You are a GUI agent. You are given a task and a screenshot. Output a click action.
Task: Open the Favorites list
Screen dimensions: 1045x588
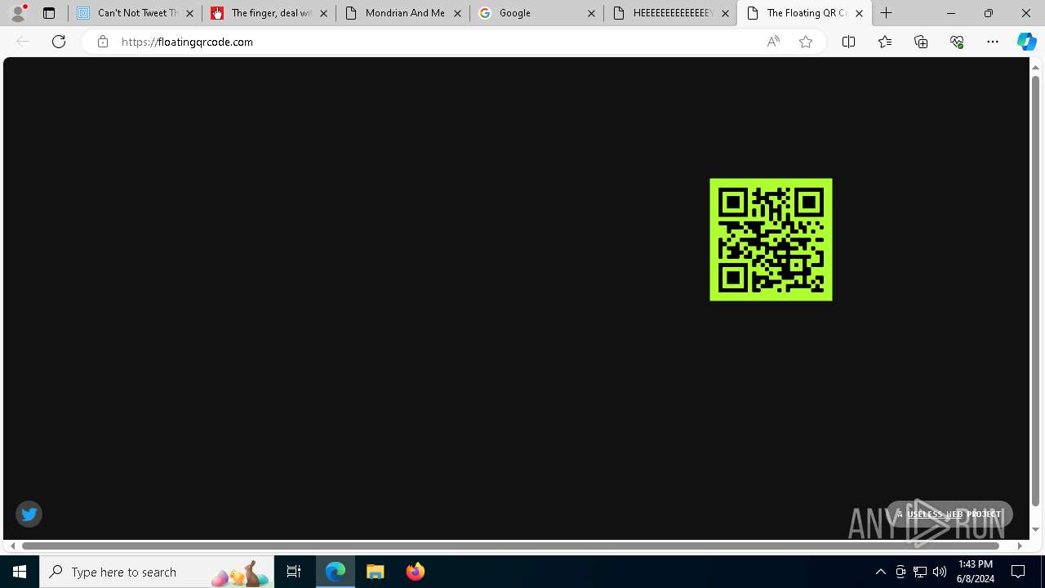coord(884,42)
